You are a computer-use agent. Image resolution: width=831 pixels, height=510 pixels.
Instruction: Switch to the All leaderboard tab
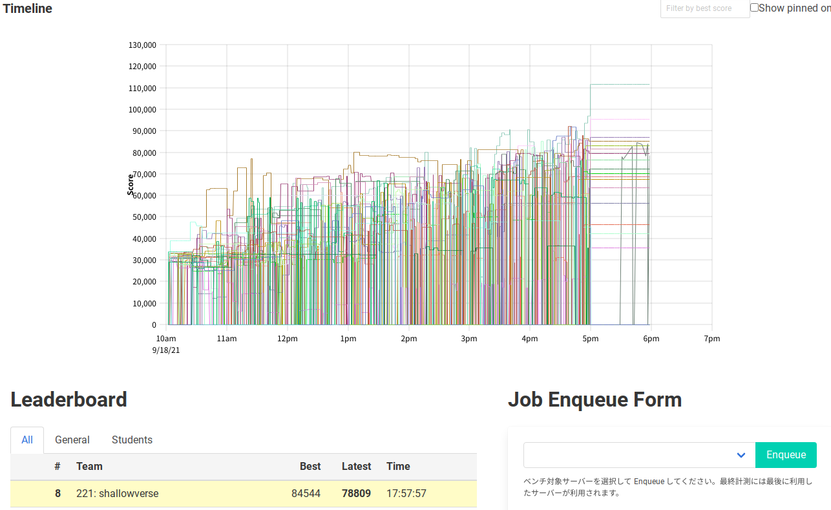click(x=27, y=440)
